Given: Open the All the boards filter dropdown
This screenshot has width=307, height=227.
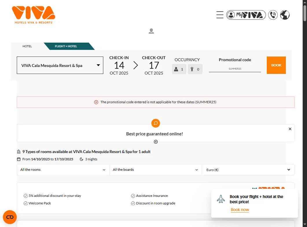Looking at the screenshot, I should (x=155, y=170).
